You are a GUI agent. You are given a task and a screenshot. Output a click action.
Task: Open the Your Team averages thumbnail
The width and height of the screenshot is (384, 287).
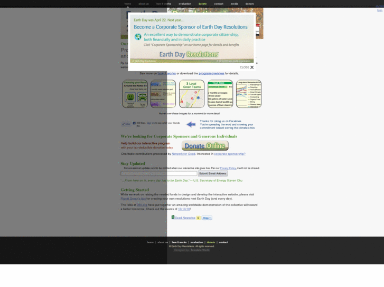click(x=220, y=94)
